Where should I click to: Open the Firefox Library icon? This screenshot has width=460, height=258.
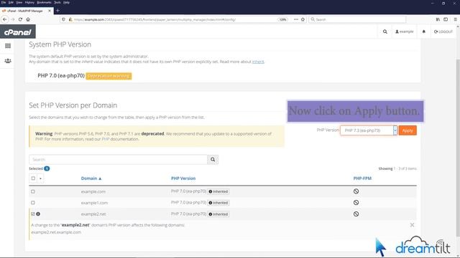438,19
